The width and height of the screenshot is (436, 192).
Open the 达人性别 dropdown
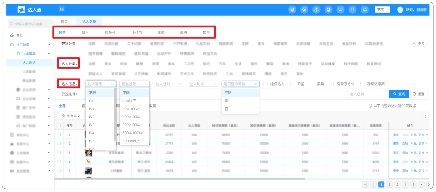click(x=169, y=83)
